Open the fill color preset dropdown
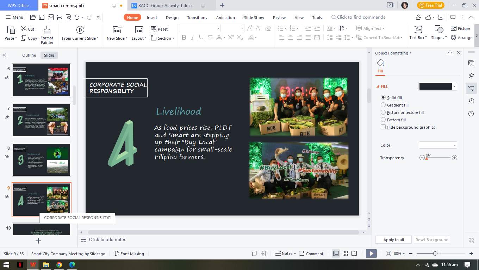Viewport: 479px width, 270px height. (455, 86)
